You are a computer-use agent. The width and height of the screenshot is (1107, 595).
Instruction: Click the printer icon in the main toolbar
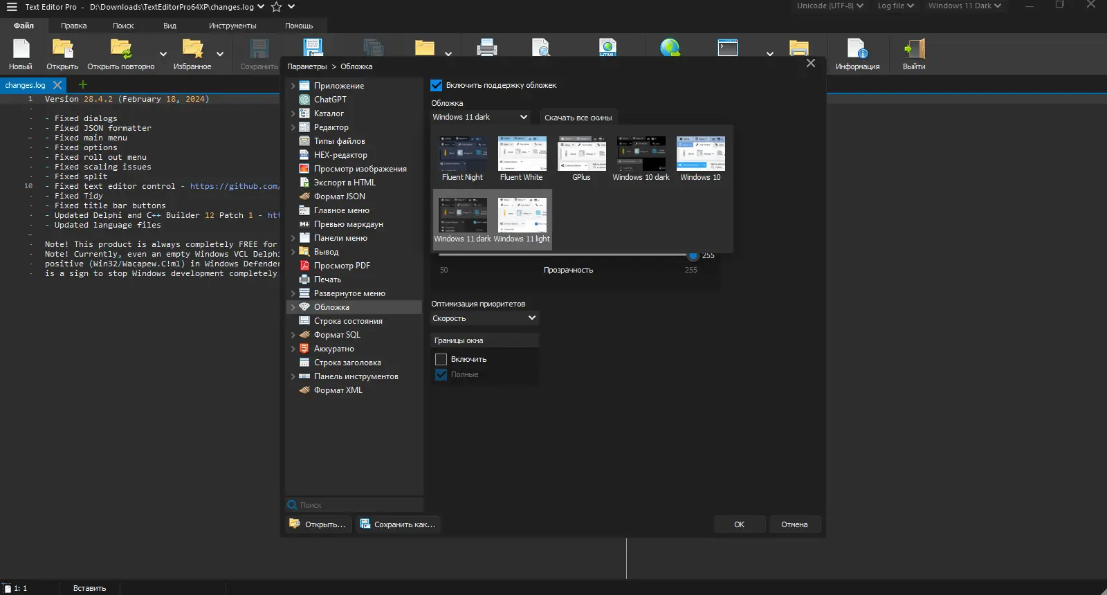click(487, 48)
